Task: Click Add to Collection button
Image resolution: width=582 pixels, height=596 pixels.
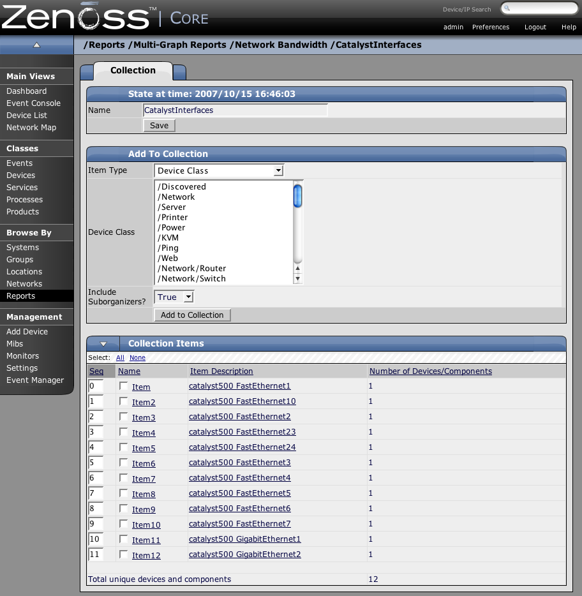Action: 192,315
